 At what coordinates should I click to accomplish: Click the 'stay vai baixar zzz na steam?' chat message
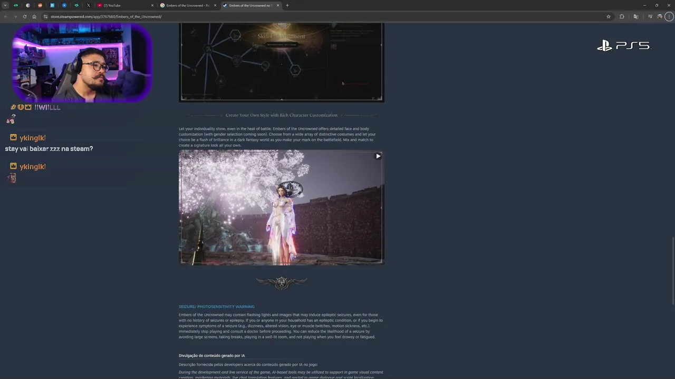49,149
